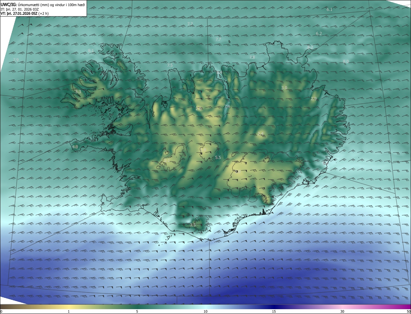
Task: Click the initial time line "IT: þri. 27. 01. 2026 03Z"
Action: click(x=20, y=9)
